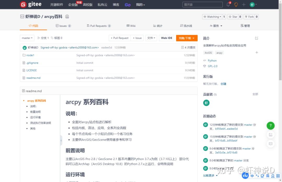Star the arcpy百科 repository
This screenshot has width=282, height=182.
pyautogui.click(x=233, y=16)
